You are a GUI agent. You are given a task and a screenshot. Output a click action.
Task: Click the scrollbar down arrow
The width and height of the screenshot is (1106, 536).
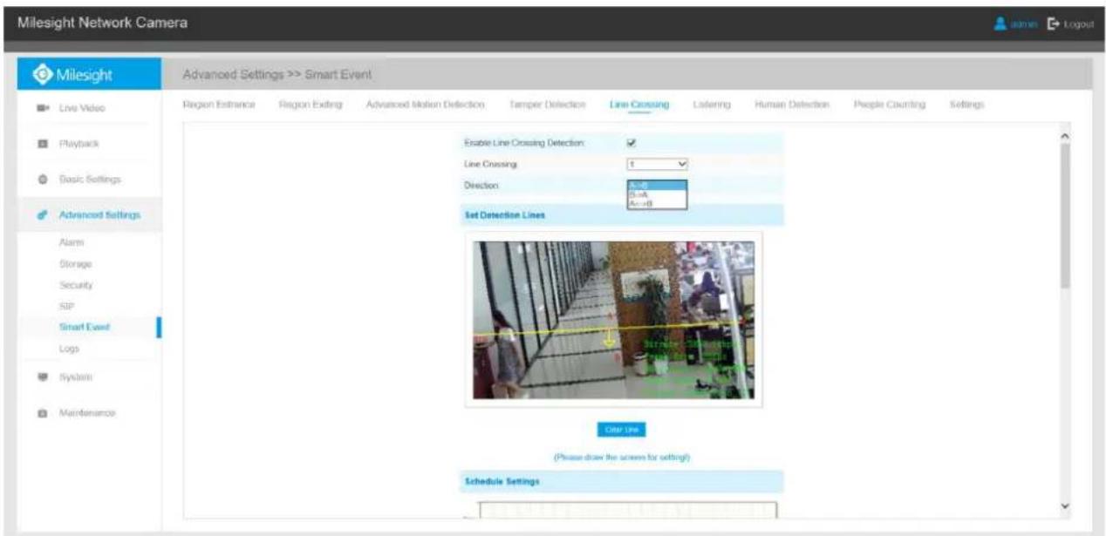pos(1064,506)
